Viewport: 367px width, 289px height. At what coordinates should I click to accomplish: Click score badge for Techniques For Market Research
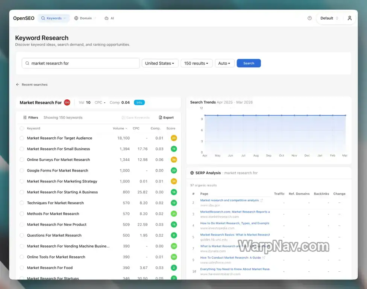[174, 203]
